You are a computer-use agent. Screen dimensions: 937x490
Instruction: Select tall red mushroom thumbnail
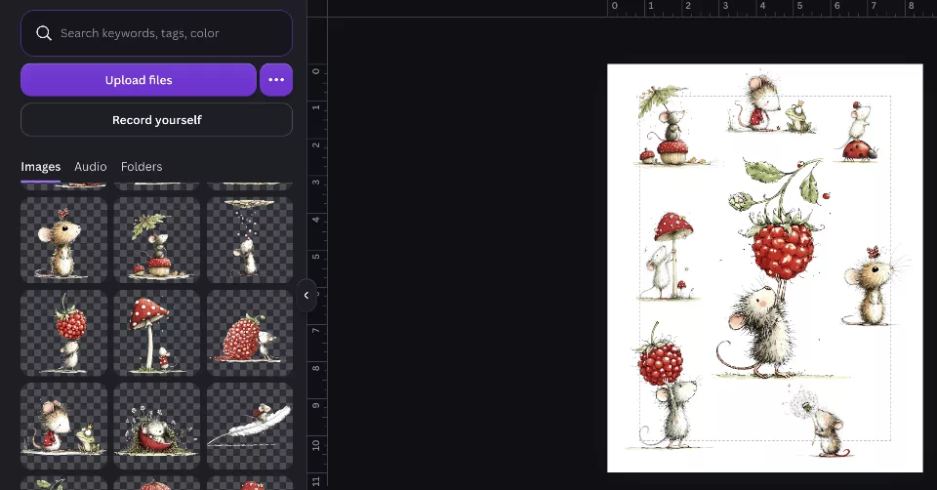coord(156,333)
